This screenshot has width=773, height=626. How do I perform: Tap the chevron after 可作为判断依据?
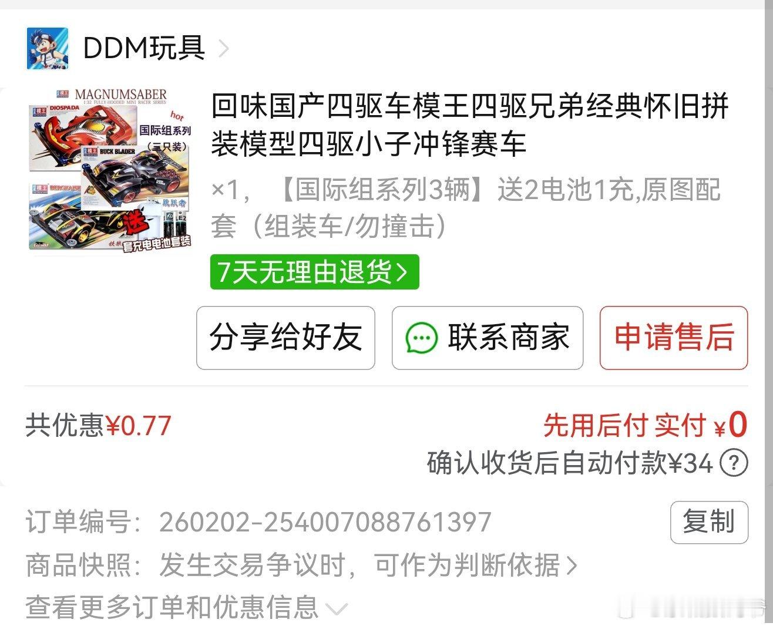(x=572, y=566)
